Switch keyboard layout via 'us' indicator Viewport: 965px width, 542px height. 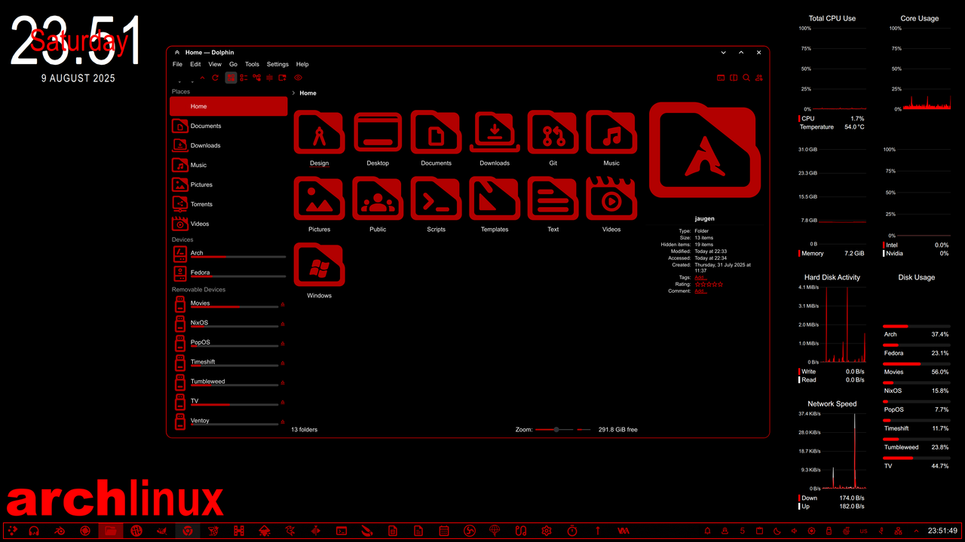click(x=863, y=531)
